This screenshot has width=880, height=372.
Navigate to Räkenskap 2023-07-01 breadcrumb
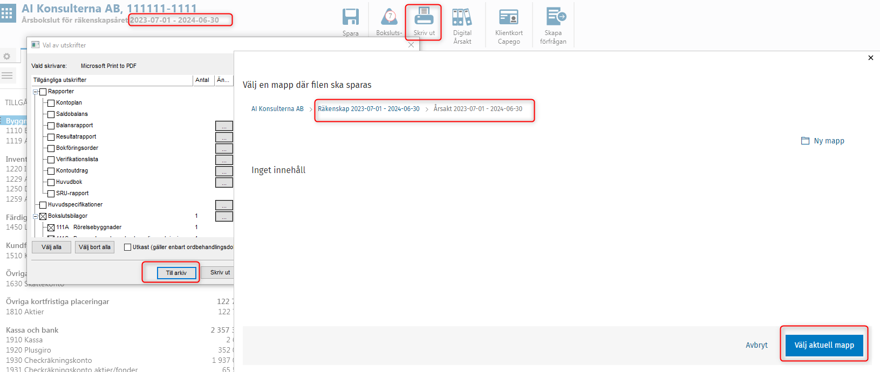point(369,109)
